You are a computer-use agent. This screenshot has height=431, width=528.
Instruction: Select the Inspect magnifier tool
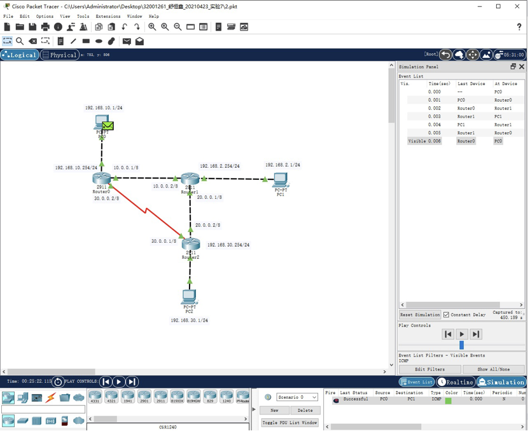pos(20,41)
